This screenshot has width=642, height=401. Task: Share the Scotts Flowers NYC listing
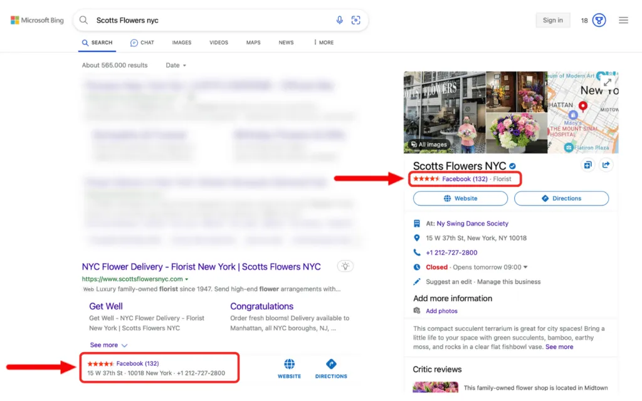click(x=606, y=165)
